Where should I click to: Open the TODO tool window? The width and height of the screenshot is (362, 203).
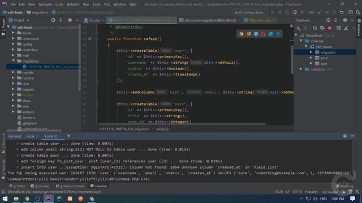pyautogui.click(x=17, y=186)
